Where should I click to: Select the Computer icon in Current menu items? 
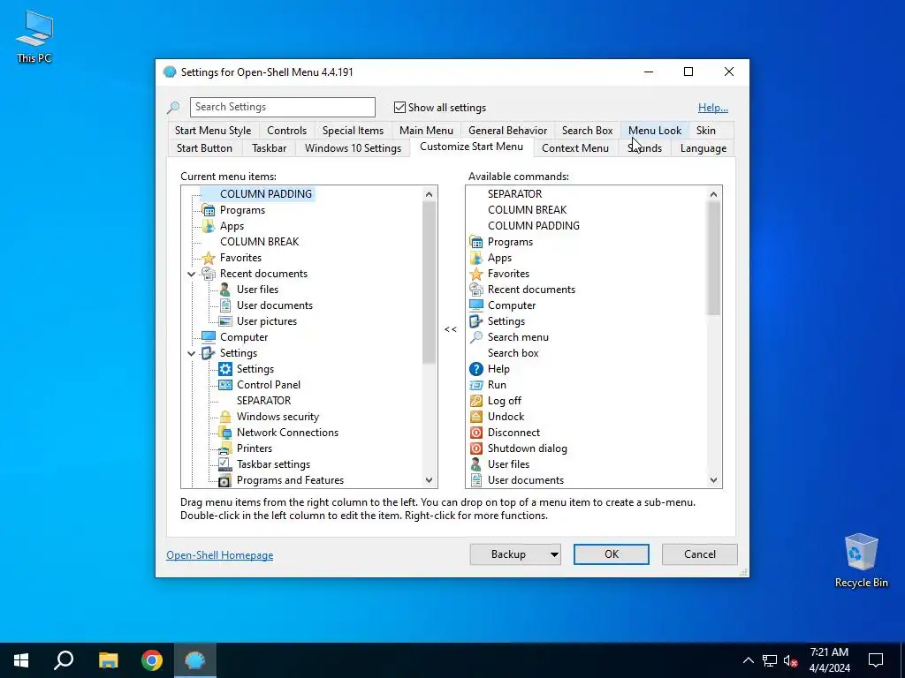209,337
